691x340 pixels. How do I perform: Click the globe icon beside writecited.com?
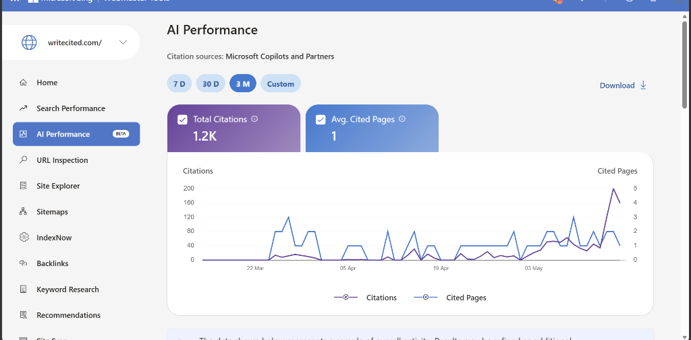29,42
